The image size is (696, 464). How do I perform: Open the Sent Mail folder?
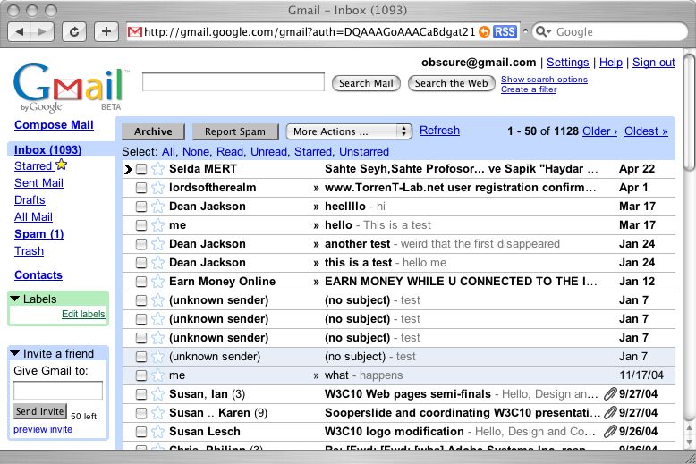coord(38,183)
